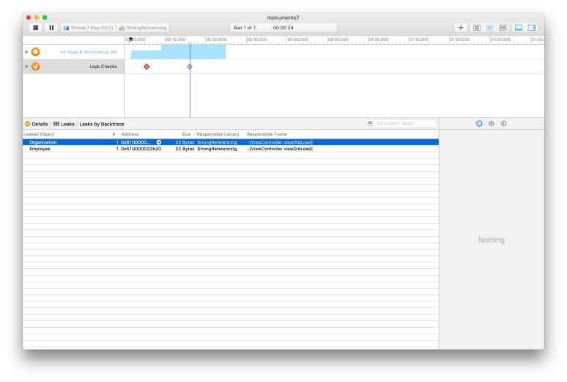Select the CPU strategy view icon
The width and height of the screenshot is (567, 382).
477,28
